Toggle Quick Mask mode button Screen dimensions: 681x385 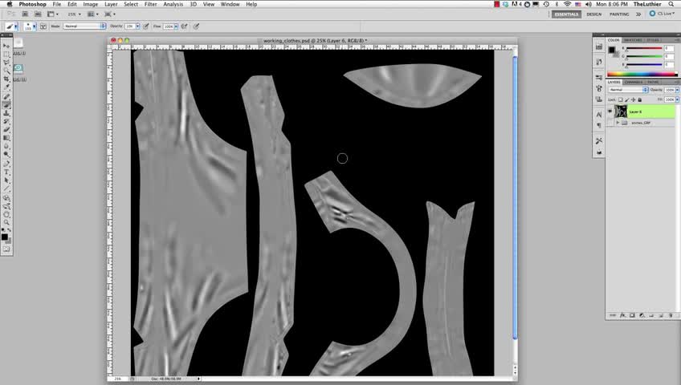[6, 249]
